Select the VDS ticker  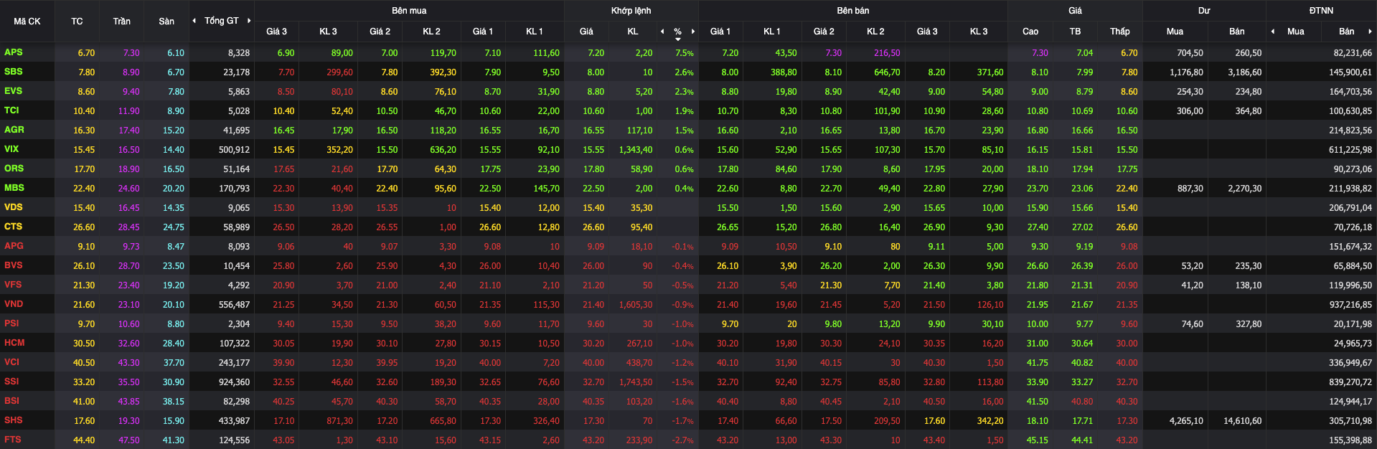(x=14, y=207)
